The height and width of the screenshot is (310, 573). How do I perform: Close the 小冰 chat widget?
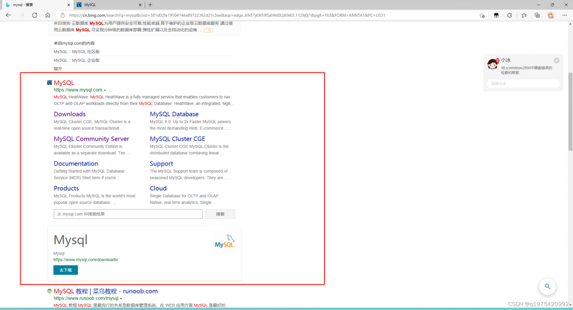click(556, 60)
